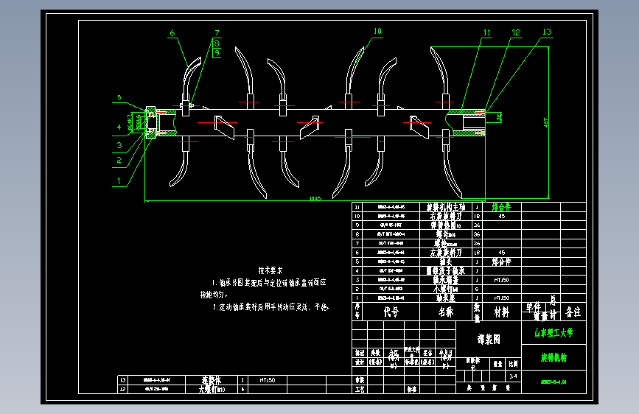Click the row number 13 in the bottom-left table
This screenshot has height=414, width=639.
(123, 380)
